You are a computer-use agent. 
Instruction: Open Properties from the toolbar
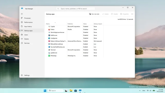[125, 14]
